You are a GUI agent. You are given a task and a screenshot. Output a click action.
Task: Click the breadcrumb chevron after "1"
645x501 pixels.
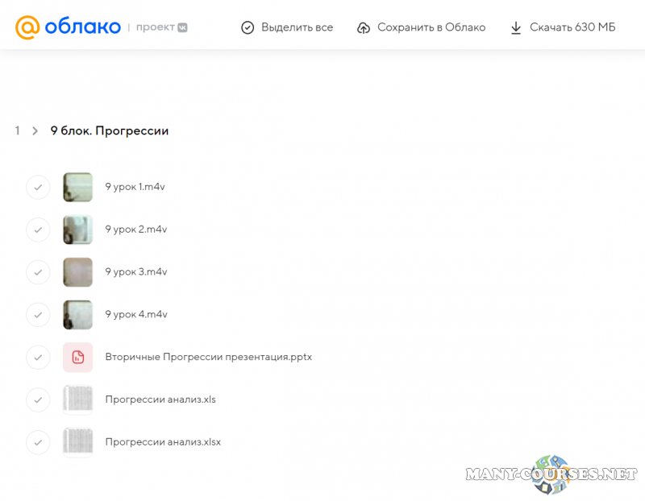pyautogui.click(x=35, y=130)
